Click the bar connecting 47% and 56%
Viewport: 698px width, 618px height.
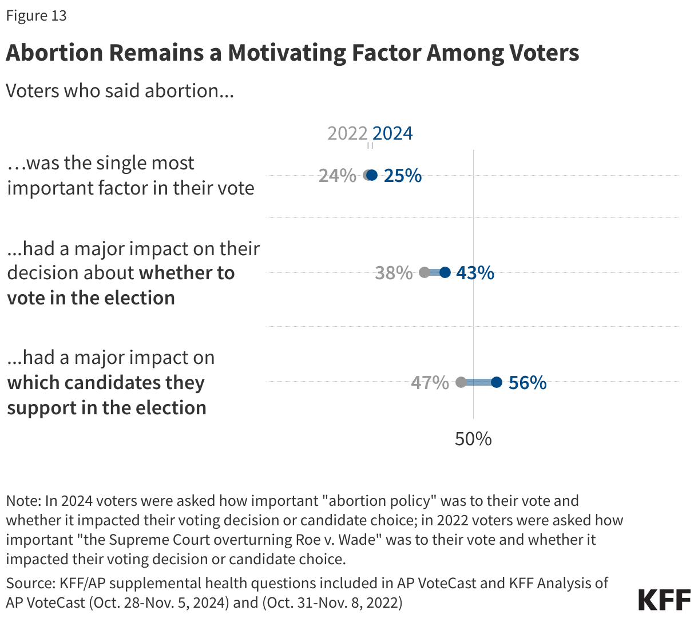tap(479, 382)
